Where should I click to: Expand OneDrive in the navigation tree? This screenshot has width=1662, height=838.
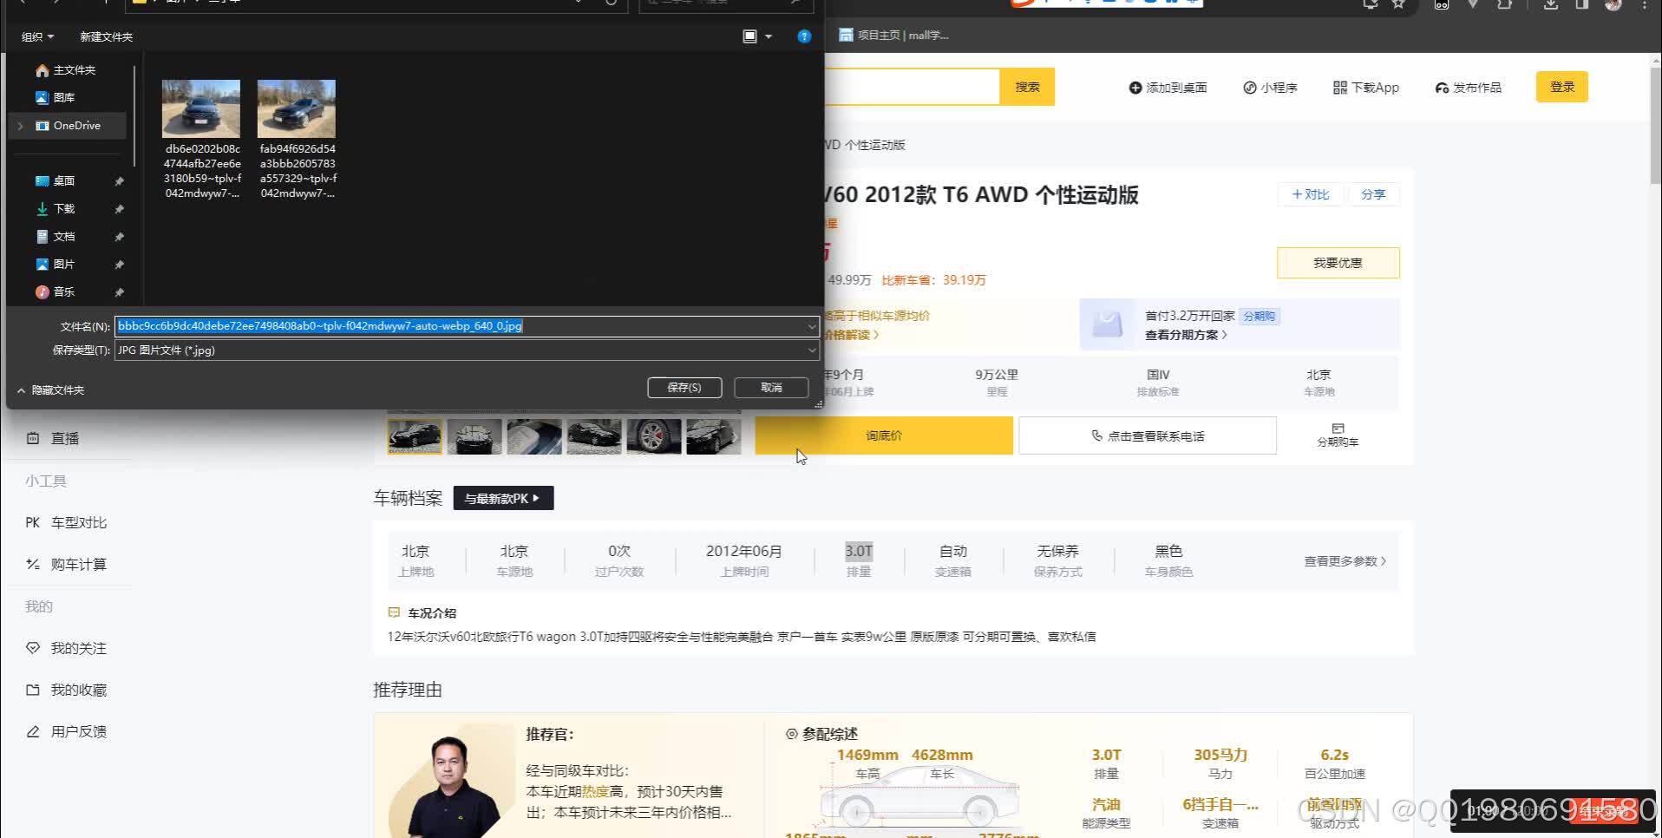pyautogui.click(x=19, y=126)
